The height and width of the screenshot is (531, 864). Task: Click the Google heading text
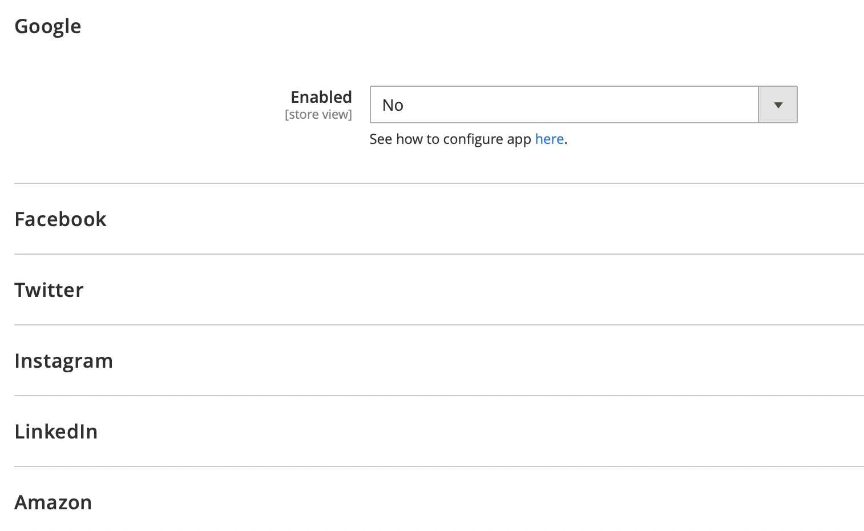(x=48, y=27)
